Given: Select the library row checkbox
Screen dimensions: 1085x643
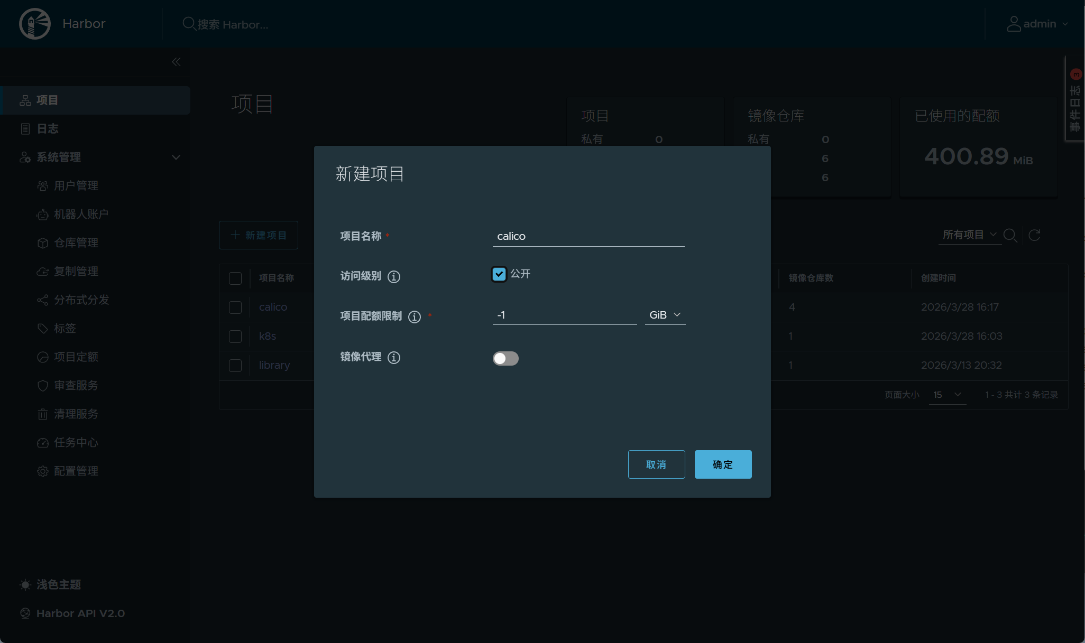Looking at the screenshot, I should click(235, 366).
